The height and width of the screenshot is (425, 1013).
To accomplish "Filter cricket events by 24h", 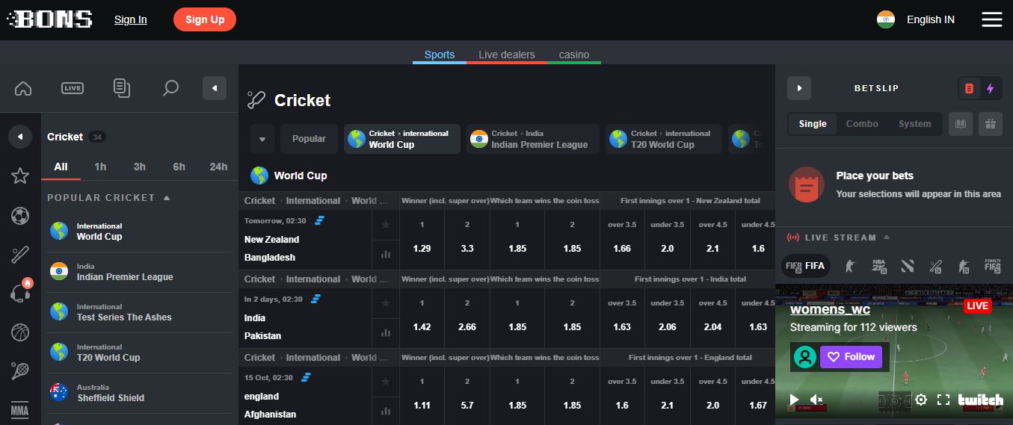I will (x=218, y=167).
